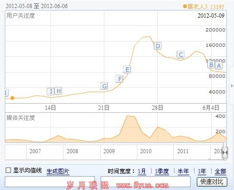Select year 2008 on the timeline
The width and height of the screenshot is (234, 190).
click(72, 151)
